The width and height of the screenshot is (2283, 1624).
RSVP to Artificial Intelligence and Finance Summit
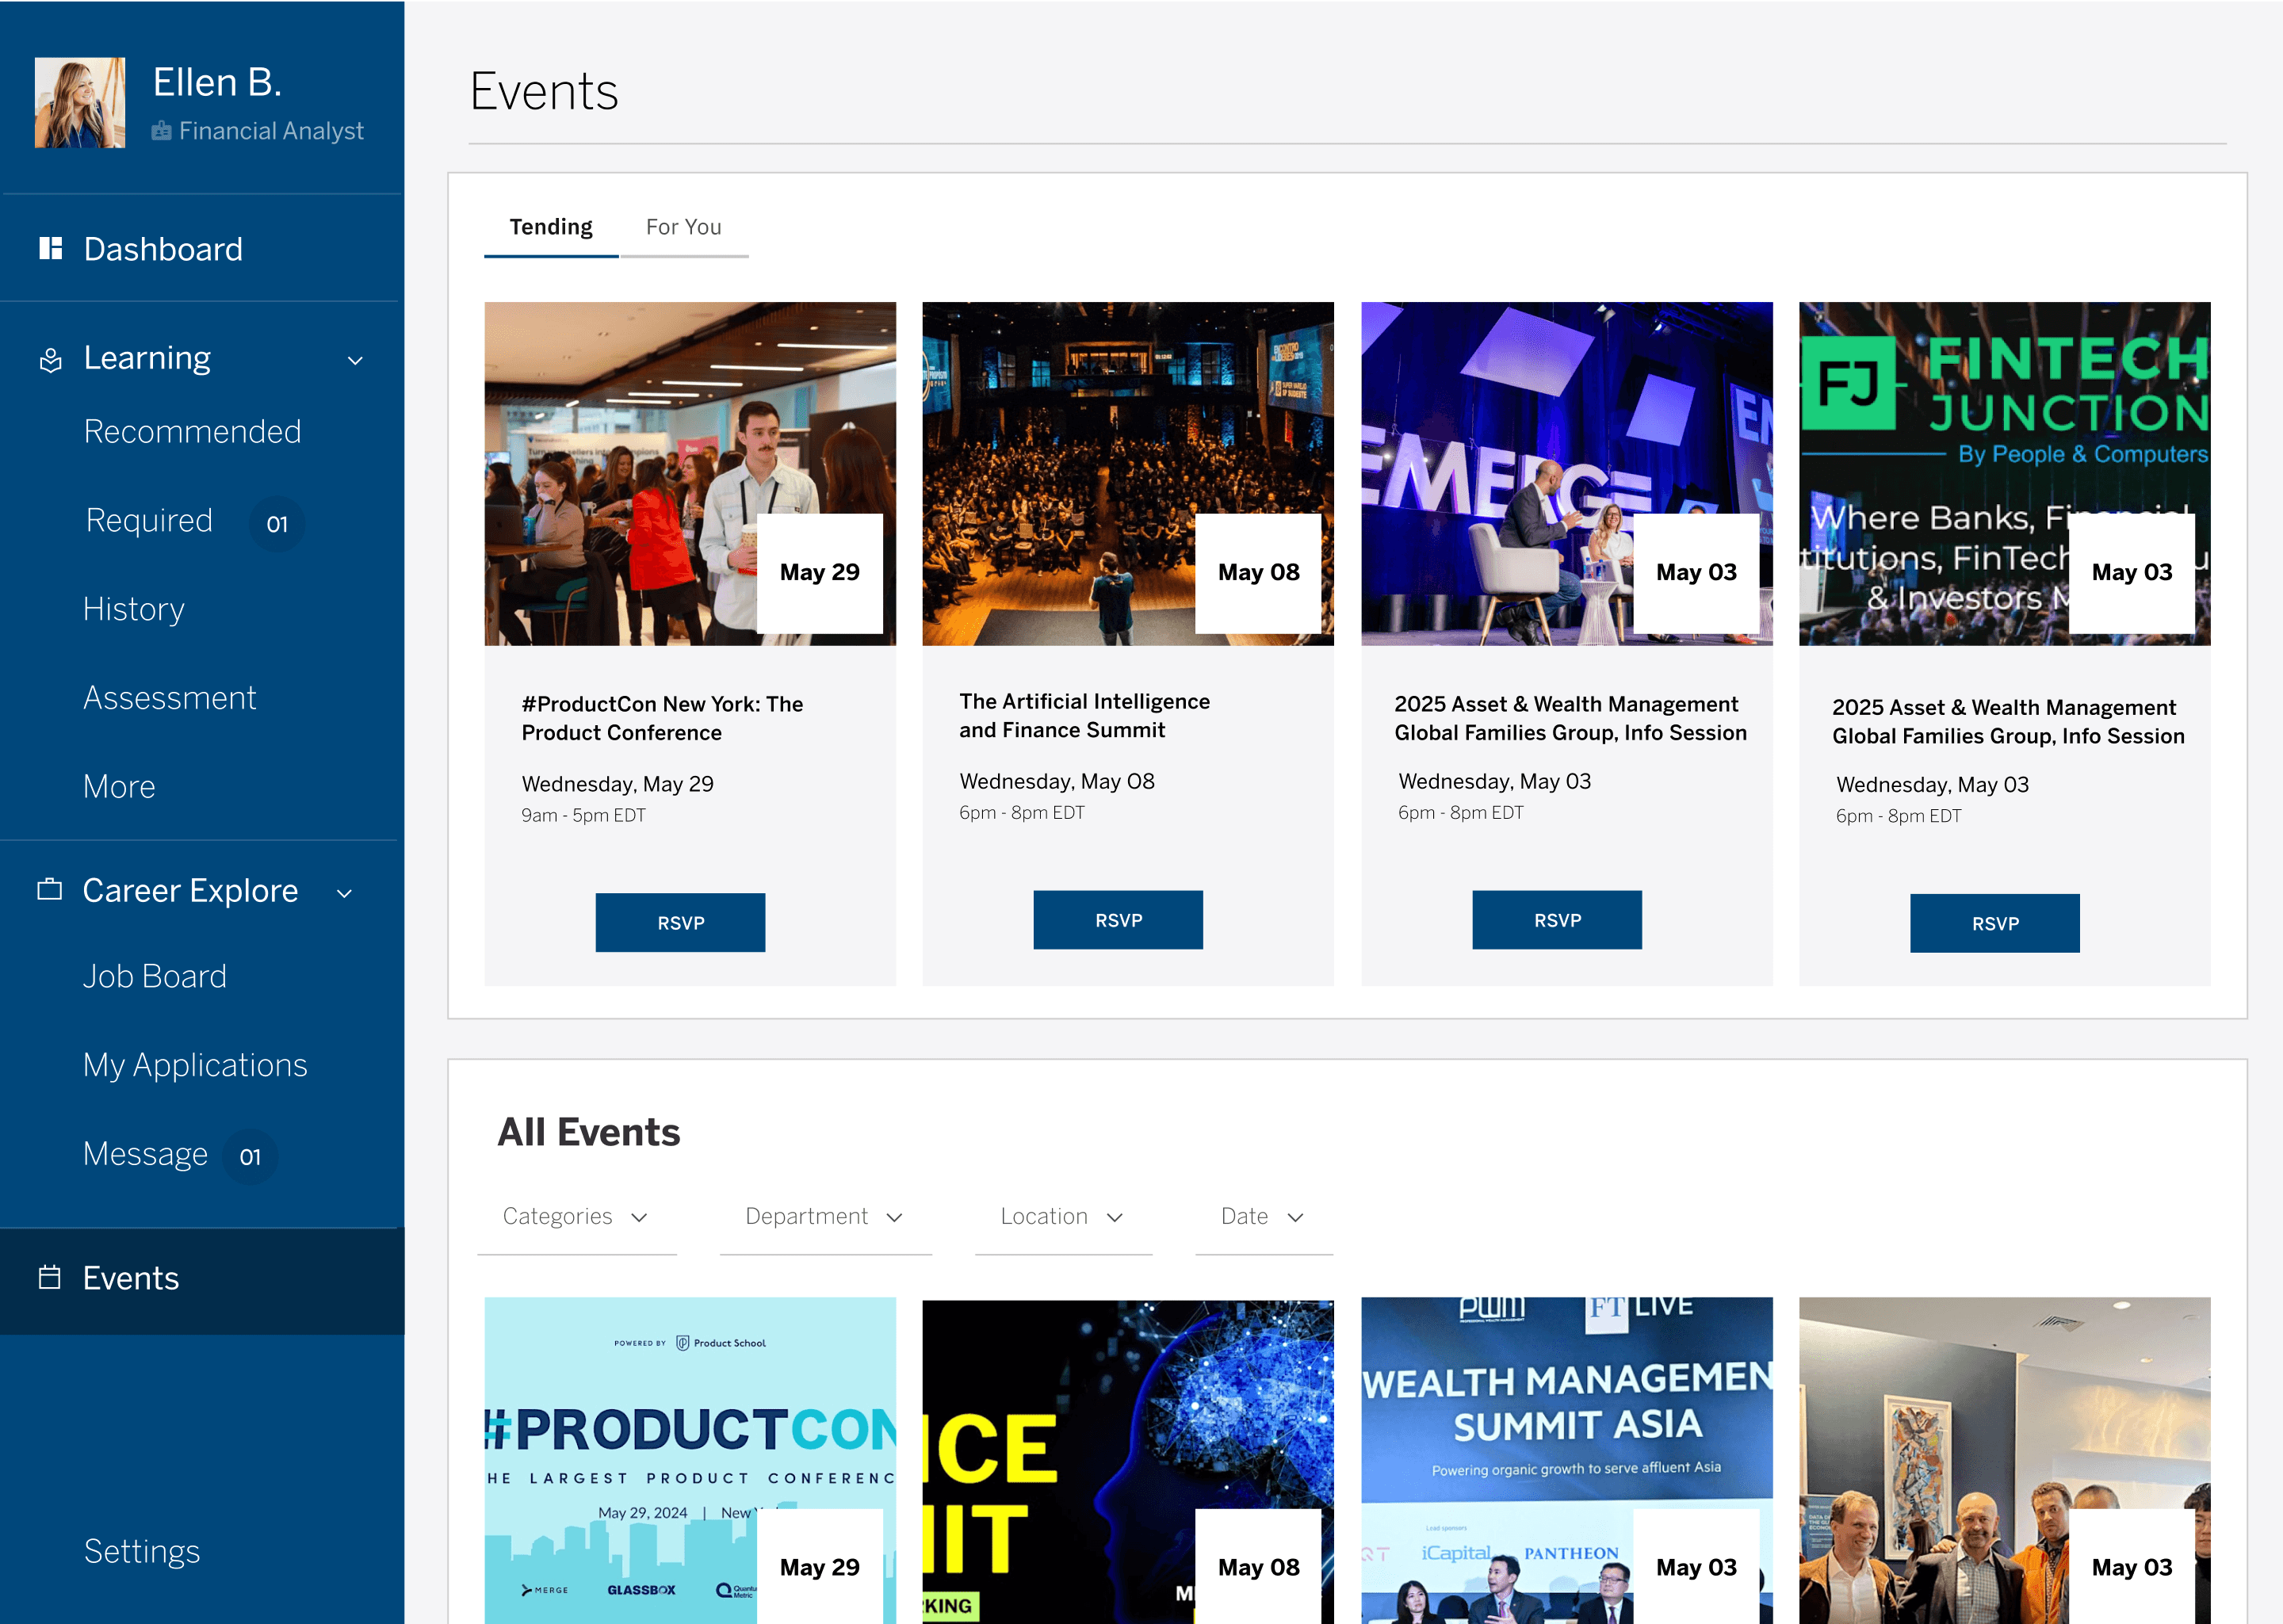(1118, 919)
